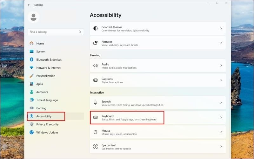The width and height of the screenshot is (254, 159).
Task: Open Narrator row chevron
Action: [x=221, y=43]
